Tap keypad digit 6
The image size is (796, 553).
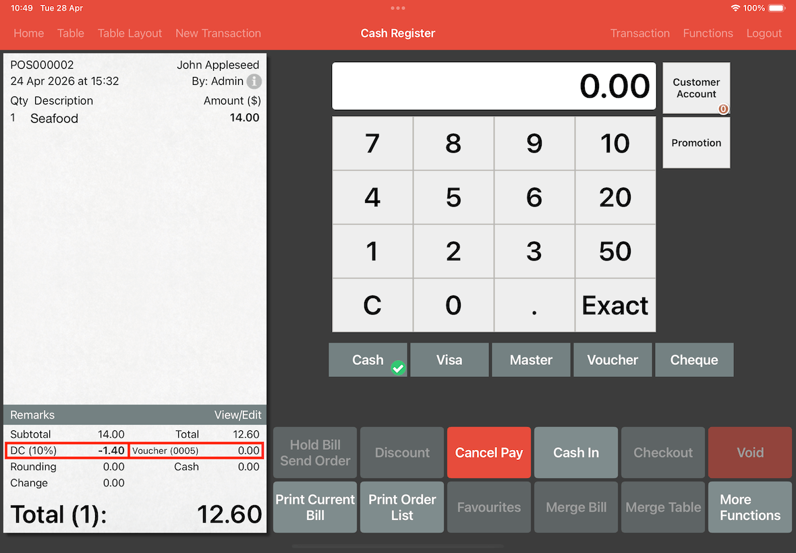(x=534, y=198)
